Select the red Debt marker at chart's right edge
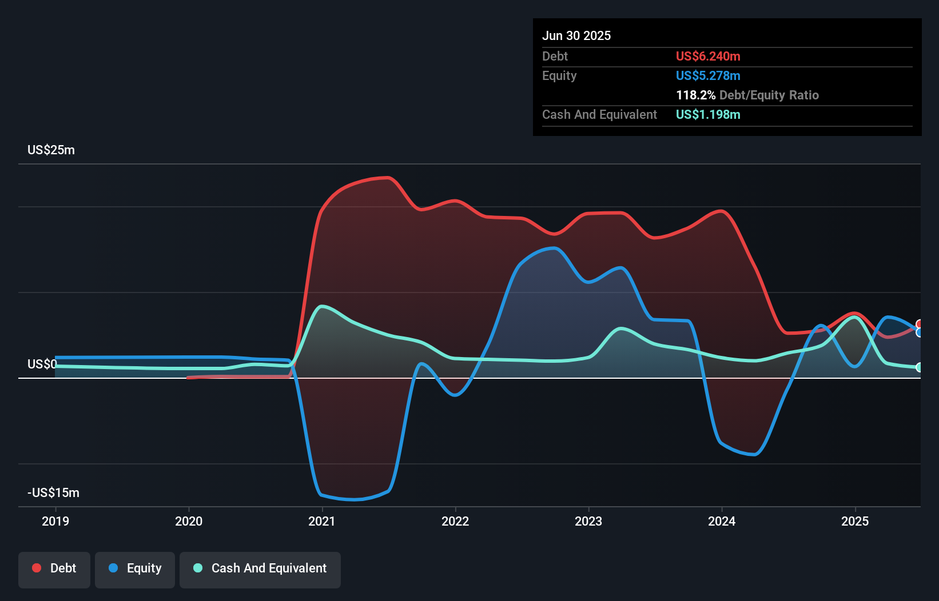The height and width of the screenshot is (601, 939). pos(919,323)
